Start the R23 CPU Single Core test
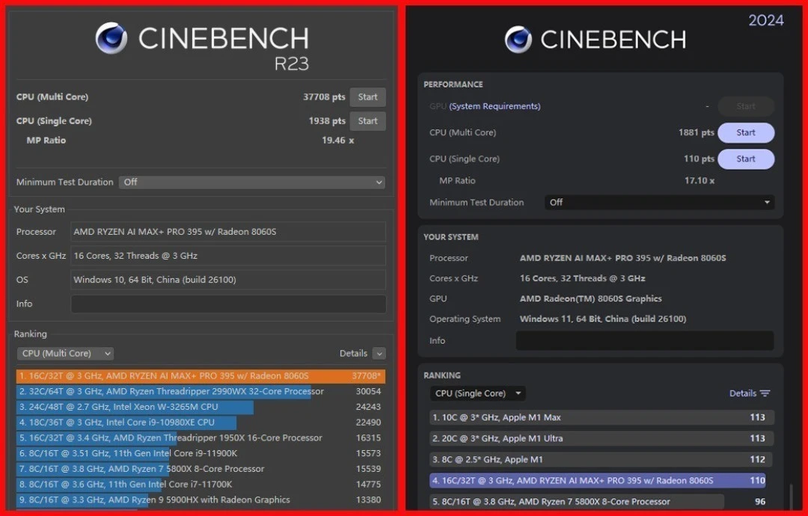Viewport: 808px width, 516px height. pyautogui.click(x=367, y=121)
